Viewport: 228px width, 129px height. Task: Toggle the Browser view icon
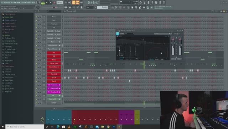click(128, 7)
